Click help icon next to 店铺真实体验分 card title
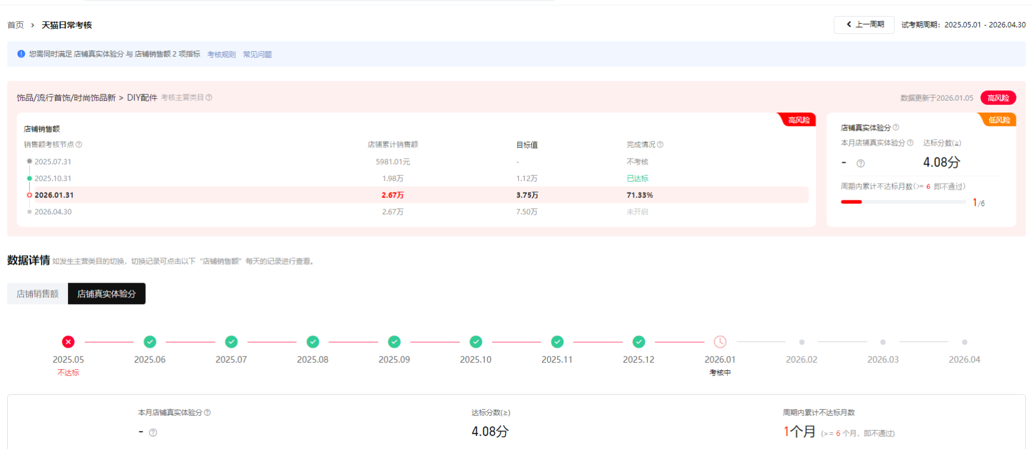Viewport: 1033px width, 449px height. pyautogui.click(x=896, y=128)
